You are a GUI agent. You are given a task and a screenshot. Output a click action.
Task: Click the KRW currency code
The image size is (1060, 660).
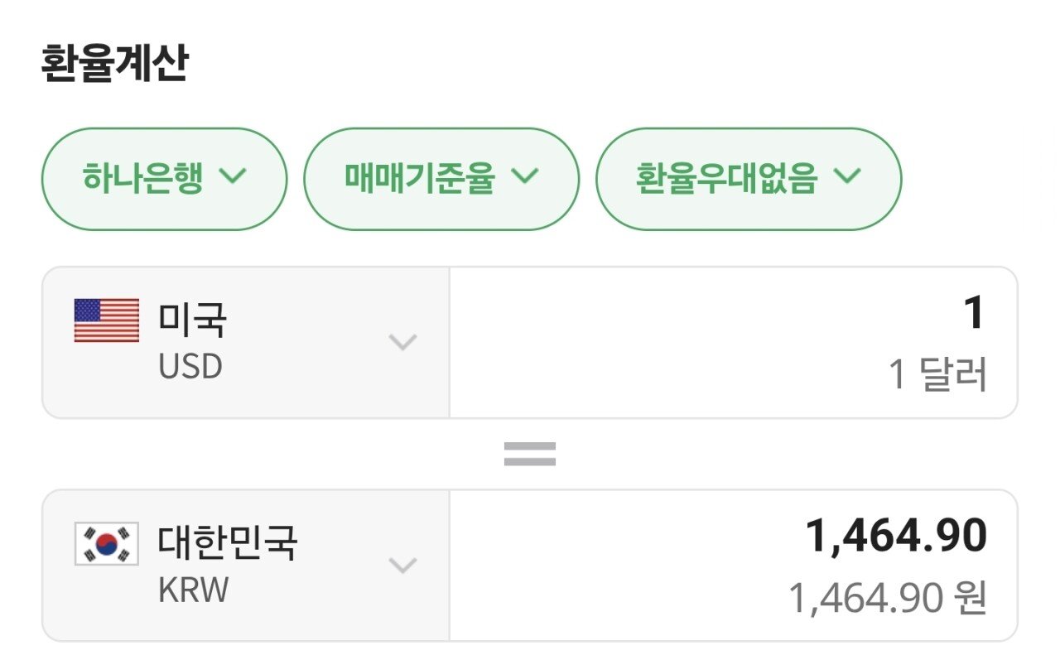(193, 590)
